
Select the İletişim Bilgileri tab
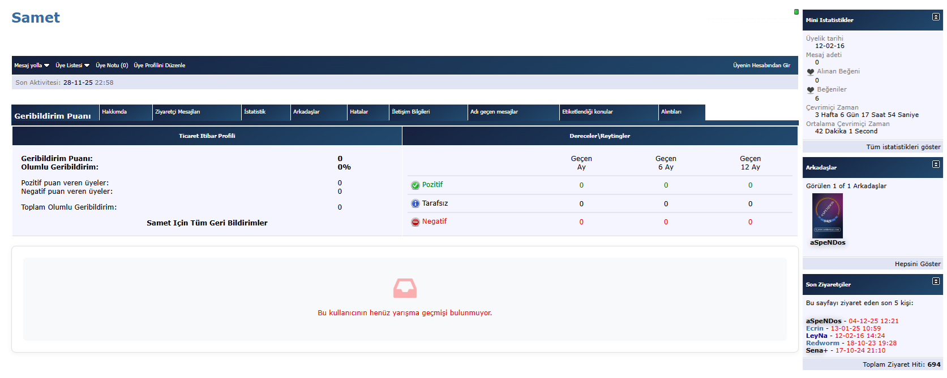tap(410, 112)
